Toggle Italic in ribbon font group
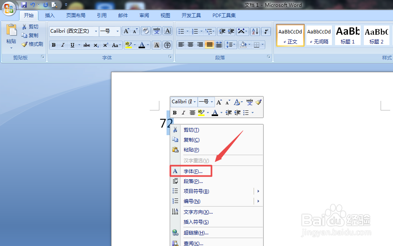Screen dimensions: 393x246 click(x=63, y=45)
